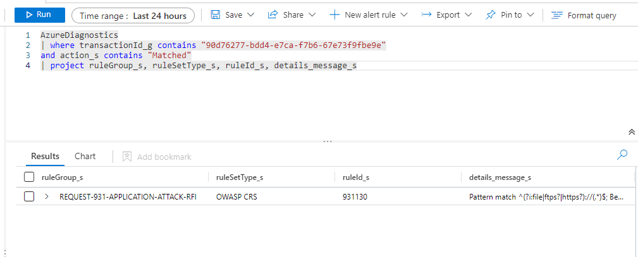Screen dimensions: 638x257
Task: Click the Save disk icon
Action: pos(216,15)
